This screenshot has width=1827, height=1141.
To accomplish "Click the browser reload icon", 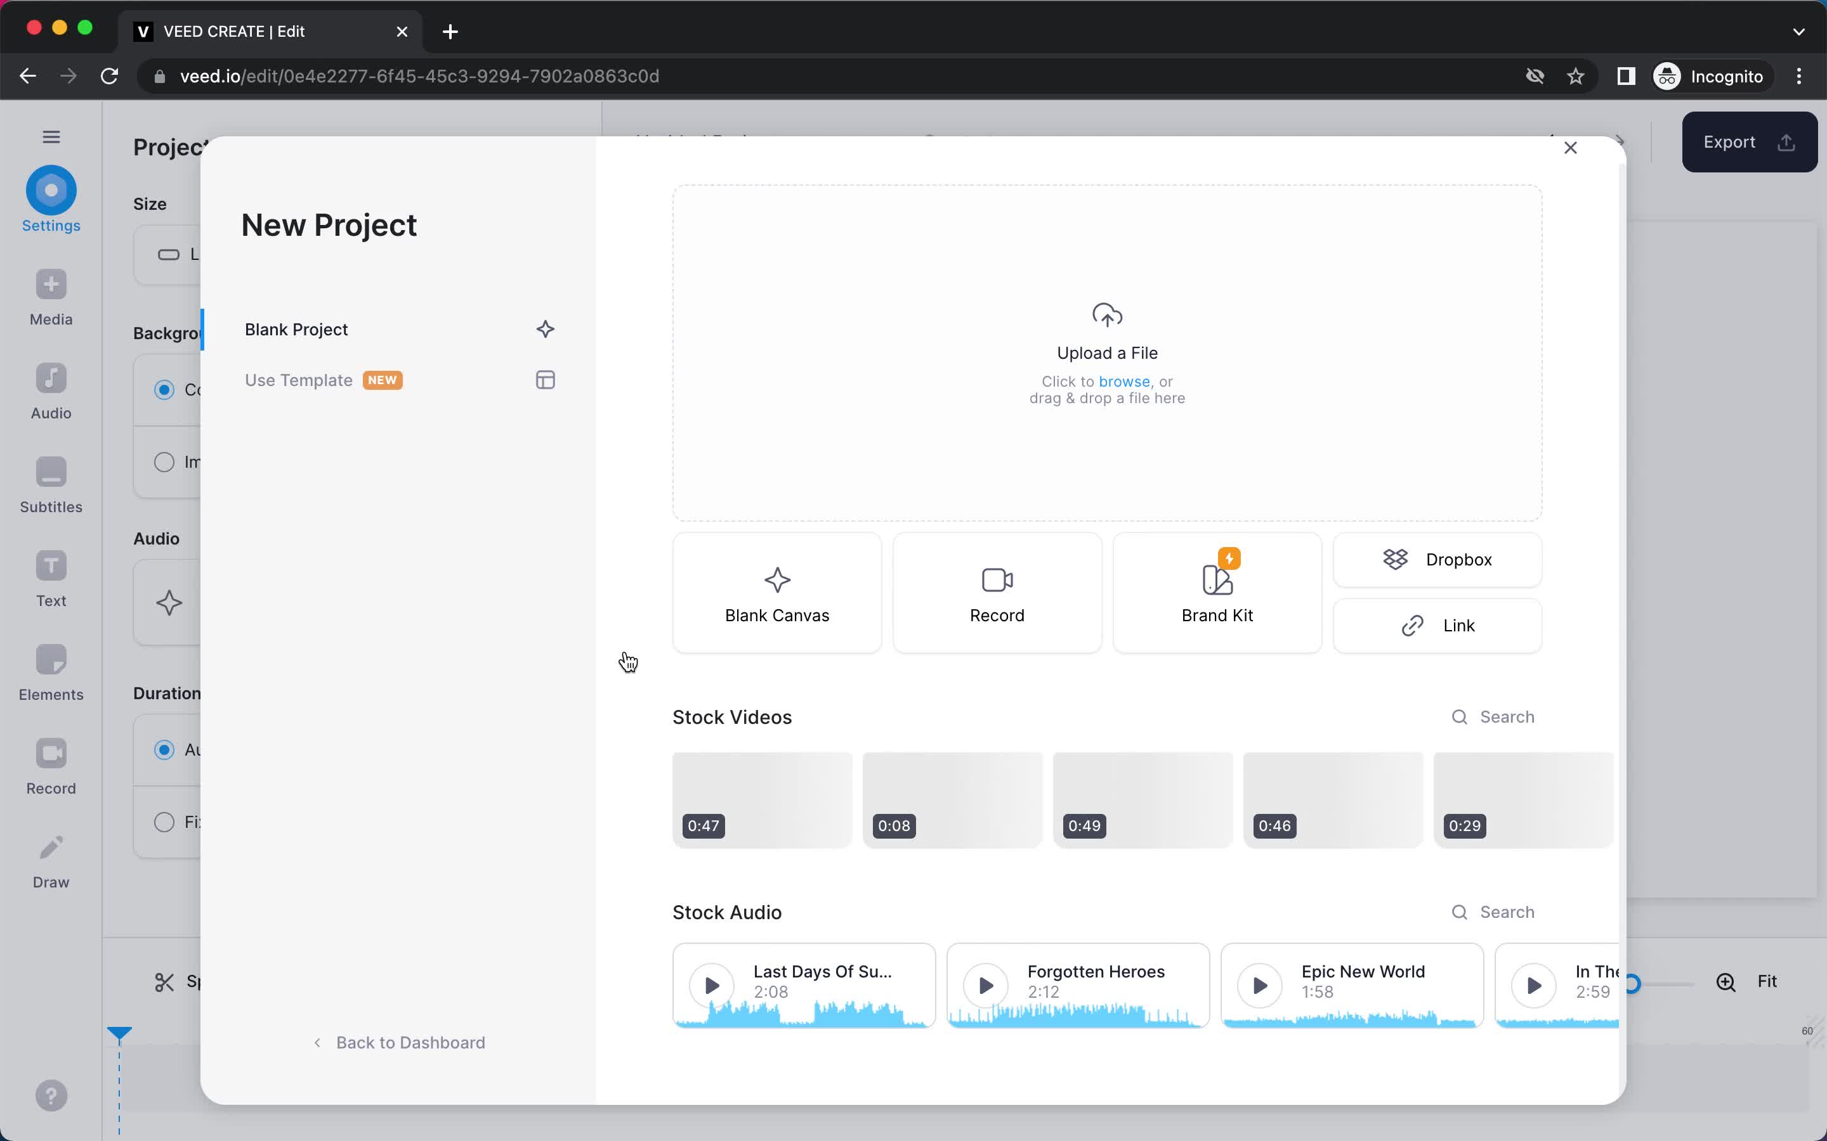I will tap(110, 76).
